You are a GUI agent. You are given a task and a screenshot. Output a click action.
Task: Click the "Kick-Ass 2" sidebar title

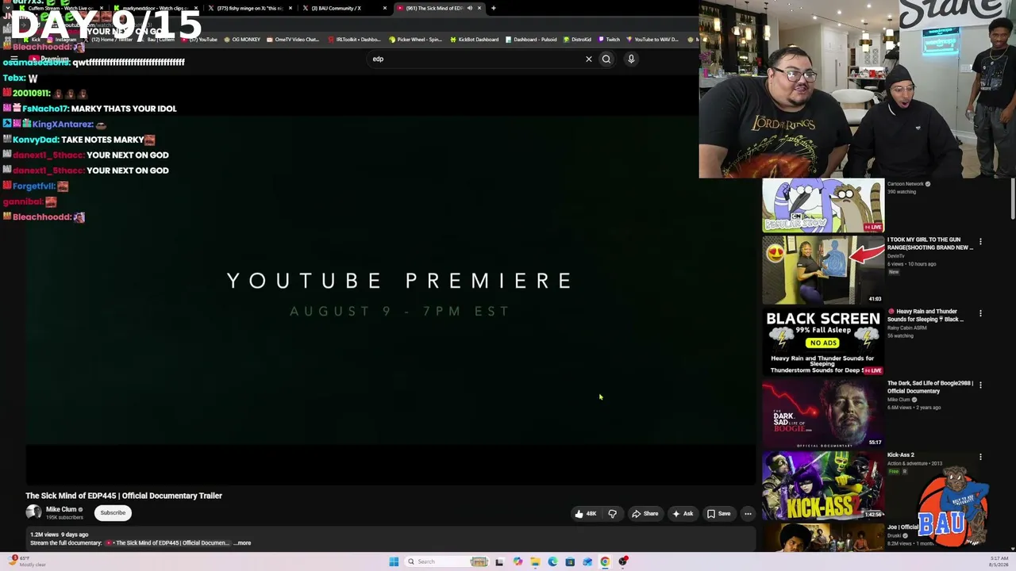pyautogui.click(x=901, y=455)
